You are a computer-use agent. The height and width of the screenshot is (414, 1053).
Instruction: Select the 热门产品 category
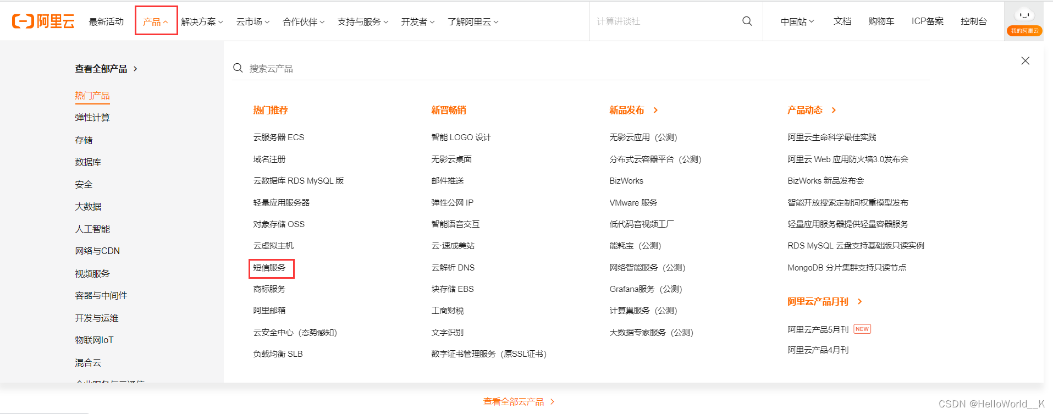pyautogui.click(x=92, y=96)
